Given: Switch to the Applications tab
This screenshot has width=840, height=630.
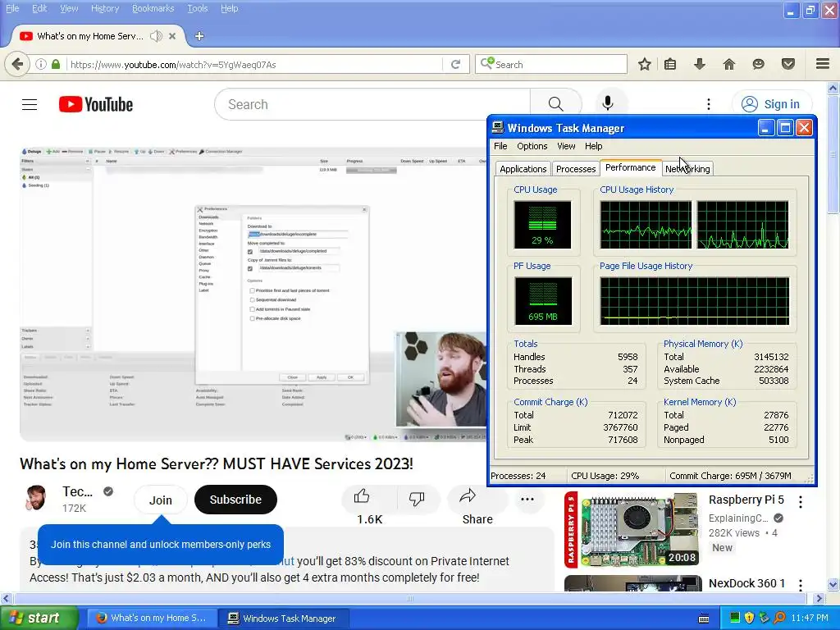Looking at the screenshot, I should (x=523, y=169).
